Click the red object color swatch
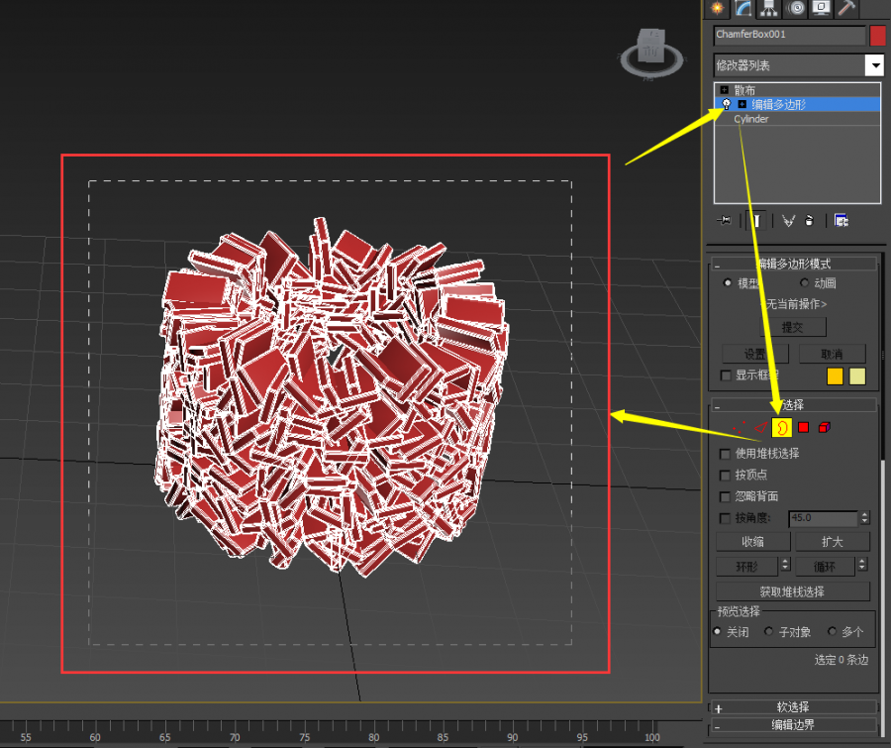 (x=877, y=36)
